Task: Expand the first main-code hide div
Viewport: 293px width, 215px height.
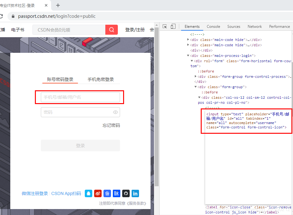Action: click(188, 39)
